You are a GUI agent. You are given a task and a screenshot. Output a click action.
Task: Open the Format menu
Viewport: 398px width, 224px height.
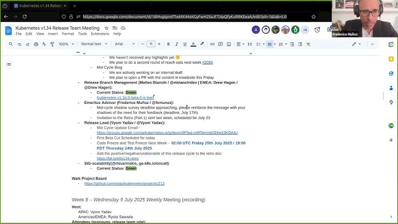[68, 34]
